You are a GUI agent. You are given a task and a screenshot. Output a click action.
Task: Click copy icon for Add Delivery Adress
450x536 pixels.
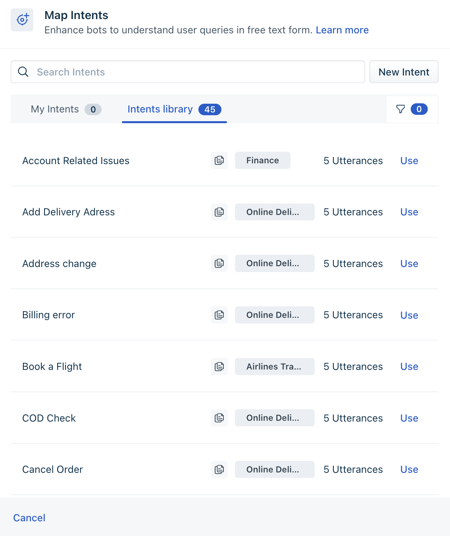click(x=219, y=212)
